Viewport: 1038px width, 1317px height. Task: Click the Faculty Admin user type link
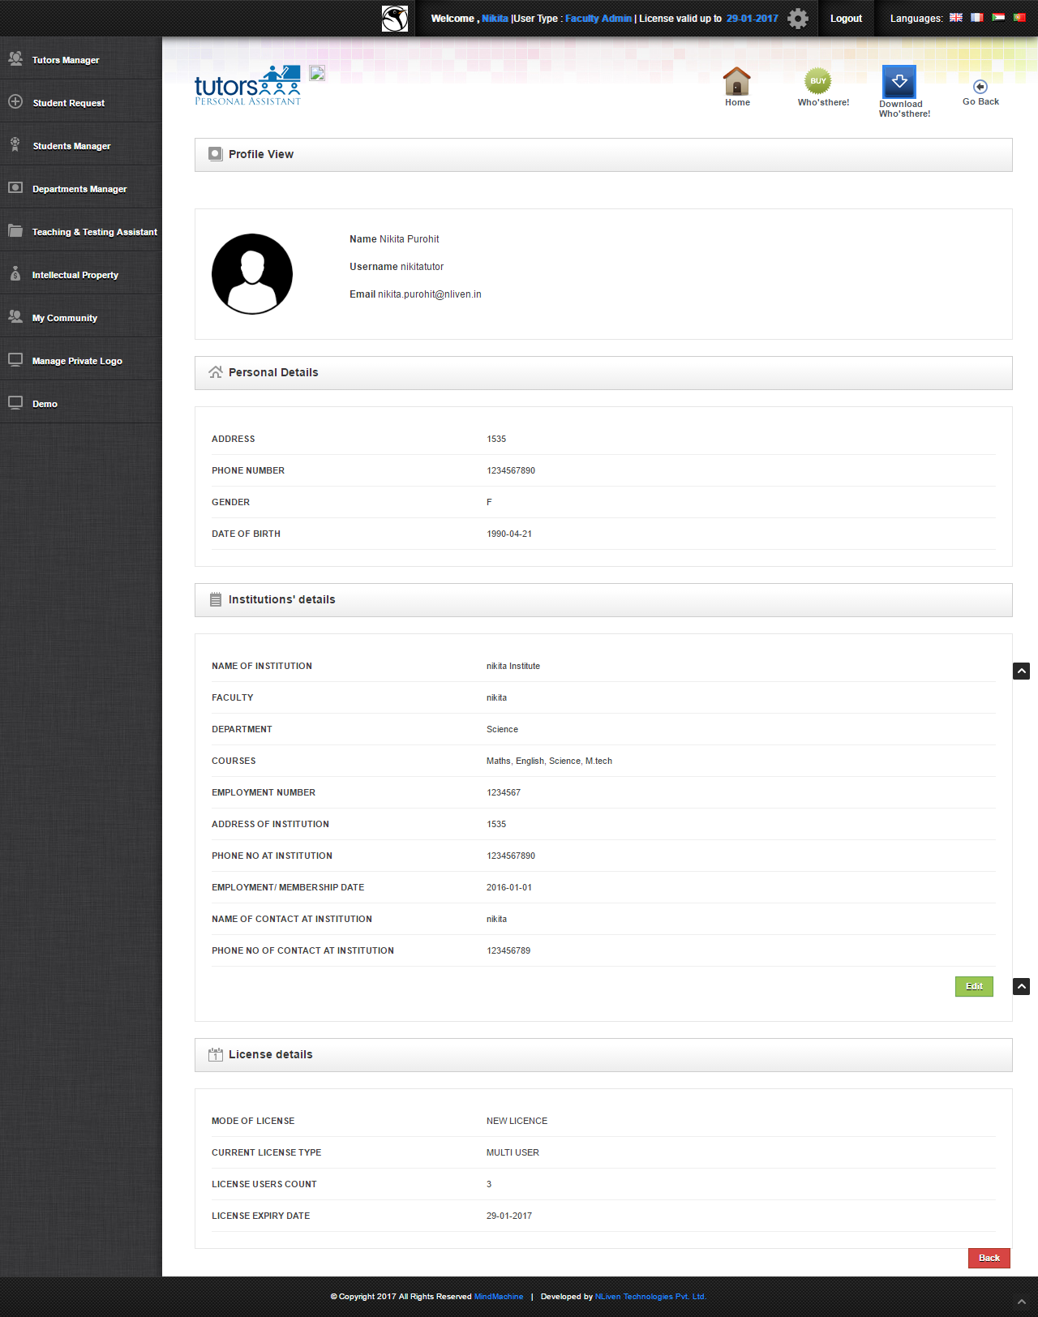(x=598, y=19)
